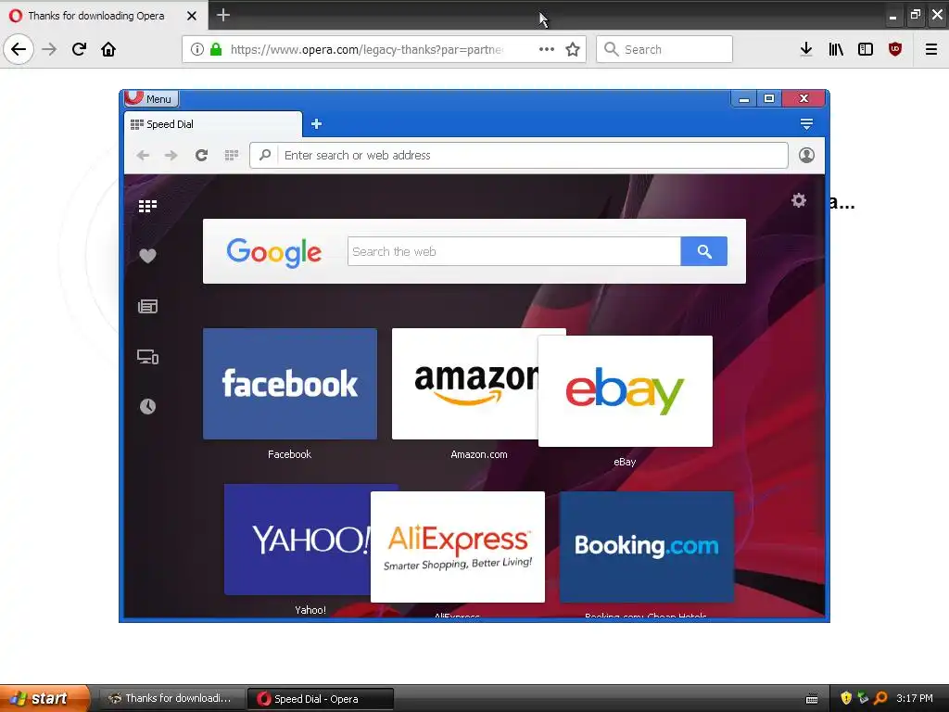949x712 pixels.
Task: Open the Firefox Library icon
Action: click(836, 49)
